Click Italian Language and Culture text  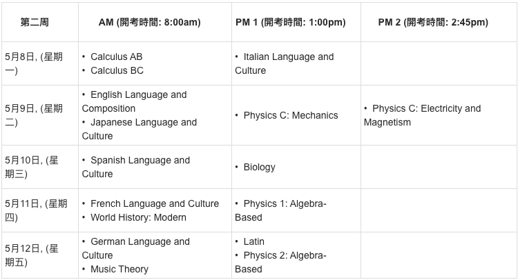[284, 63]
